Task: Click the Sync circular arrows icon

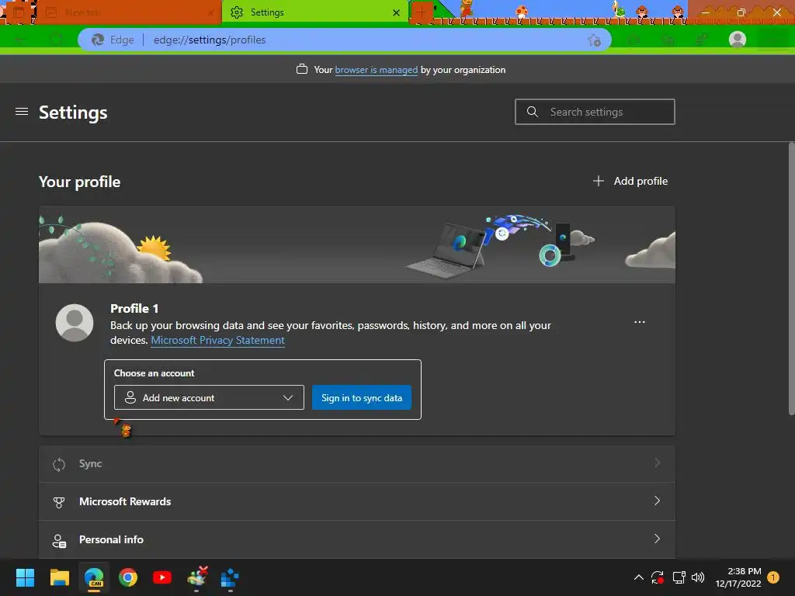Action: point(59,464)
